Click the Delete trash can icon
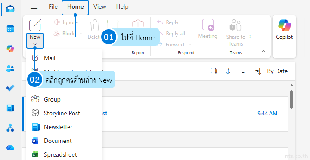This screenshot has height=160, width=310. tap(95, 26)
